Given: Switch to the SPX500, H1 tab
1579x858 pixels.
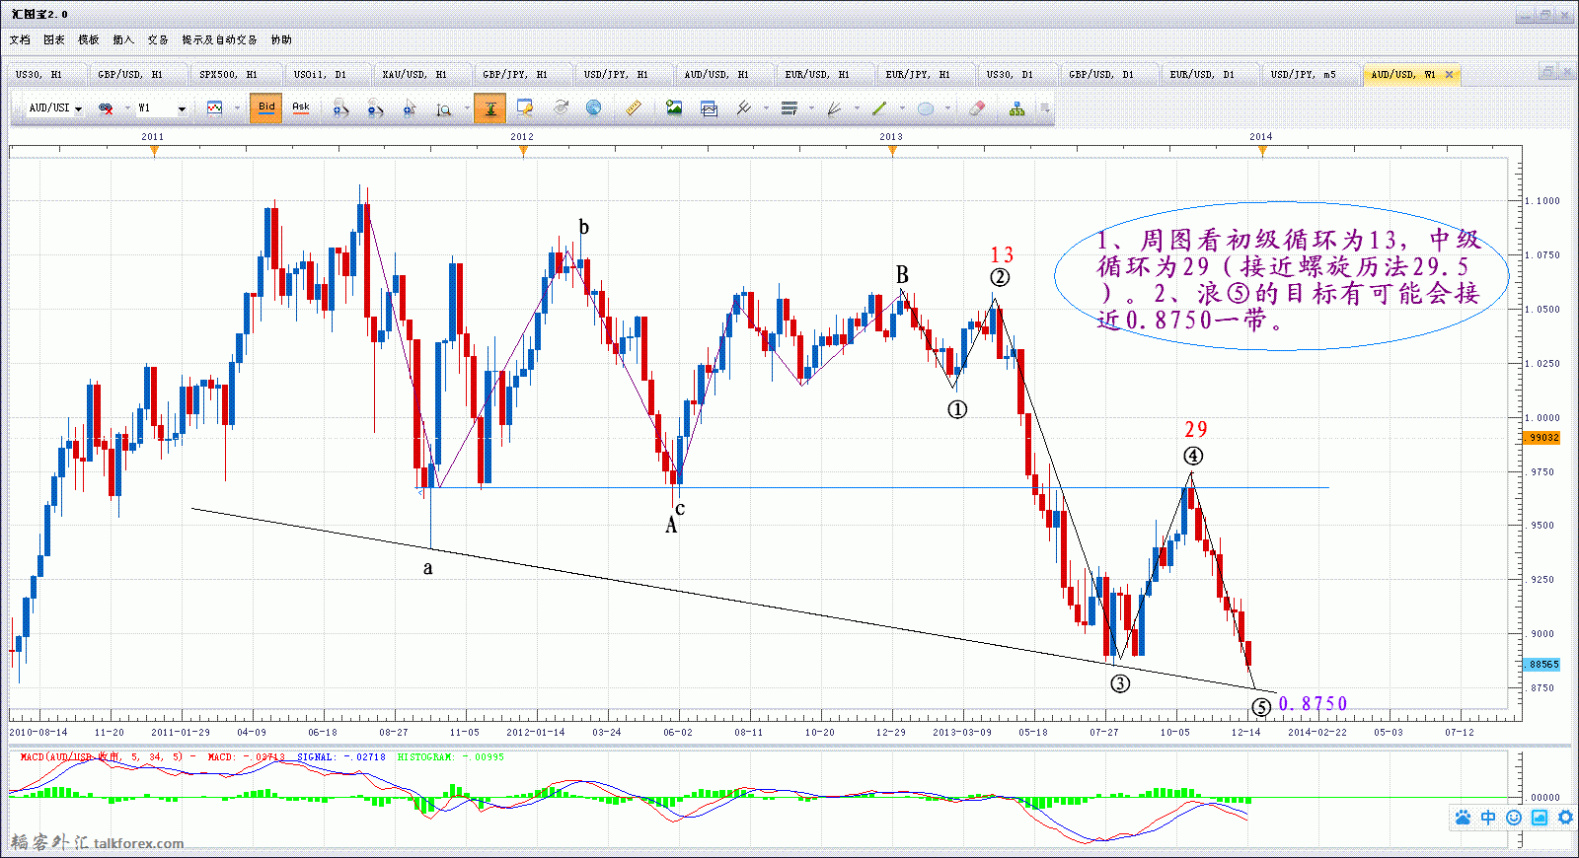Looking at the screenshot, I should (x=236, y=75).
